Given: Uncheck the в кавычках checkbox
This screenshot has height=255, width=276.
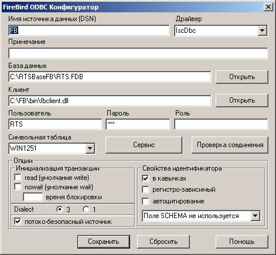Looking at the screenshot, I should click(x=145, y=178).
